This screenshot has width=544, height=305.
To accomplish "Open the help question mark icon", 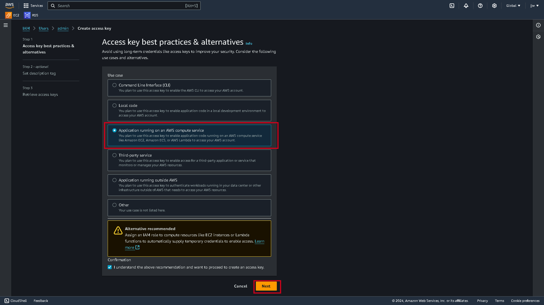I will [480, 6].
